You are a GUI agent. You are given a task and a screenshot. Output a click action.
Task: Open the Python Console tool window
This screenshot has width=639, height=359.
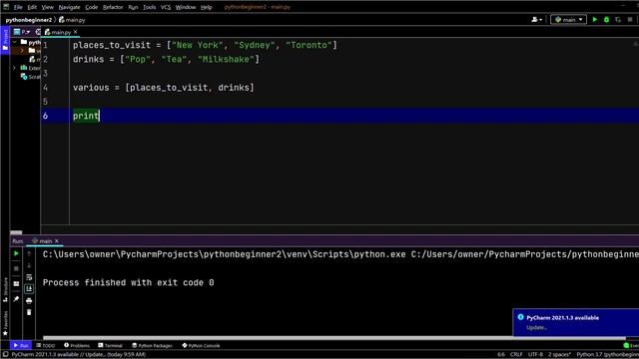pos(201,346)
